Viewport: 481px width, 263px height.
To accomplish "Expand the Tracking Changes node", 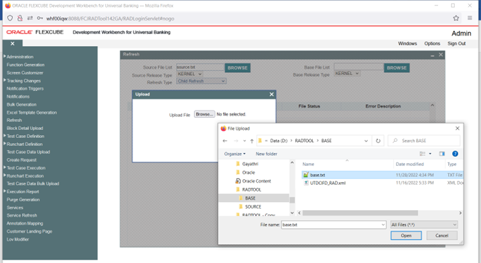I will (5, 80).
